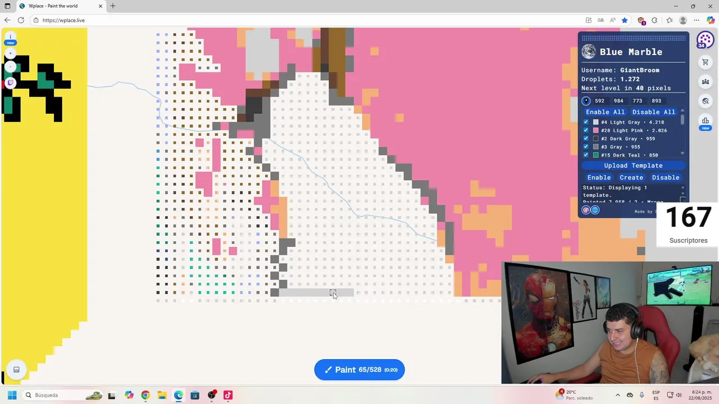Click coordinate field showing 984
Viewport: 719px width, 404px height.
(618, 101)
